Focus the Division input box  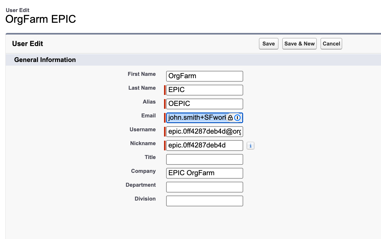[204, 201]
